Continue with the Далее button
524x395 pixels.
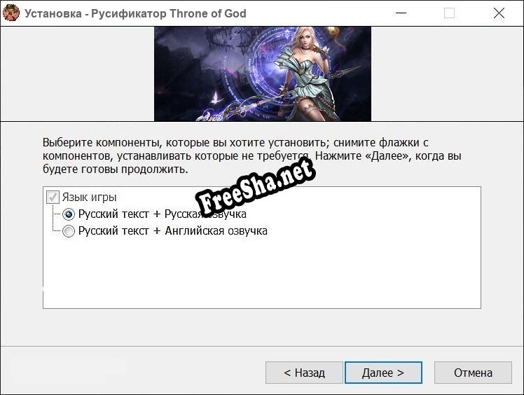(x=383, y=373)
